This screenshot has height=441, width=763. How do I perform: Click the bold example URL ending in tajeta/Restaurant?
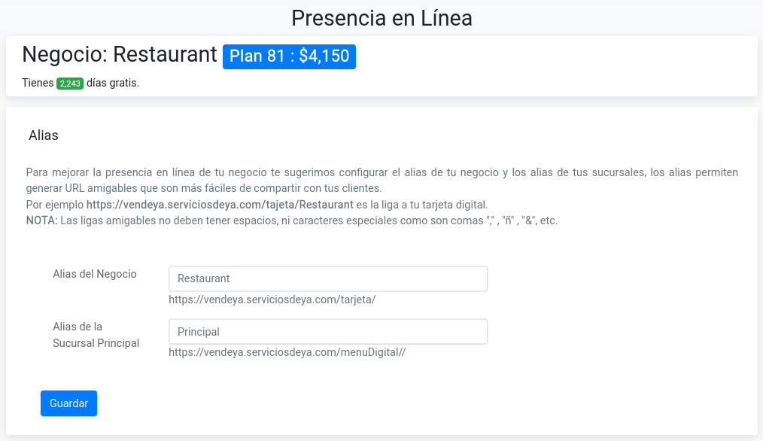pos(220,205)
